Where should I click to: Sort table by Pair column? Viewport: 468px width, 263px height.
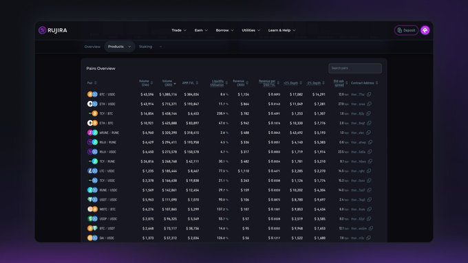click(92, 83)
